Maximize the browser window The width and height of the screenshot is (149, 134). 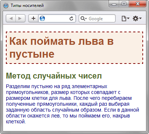click(124, 4)
